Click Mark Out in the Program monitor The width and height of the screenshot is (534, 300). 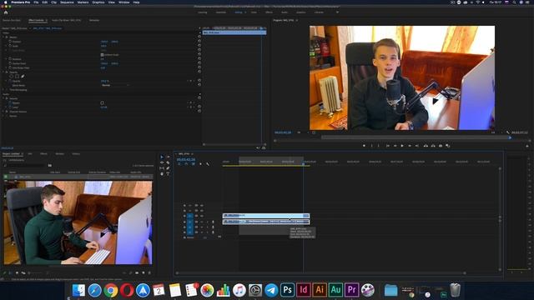[x=378, y=146]
